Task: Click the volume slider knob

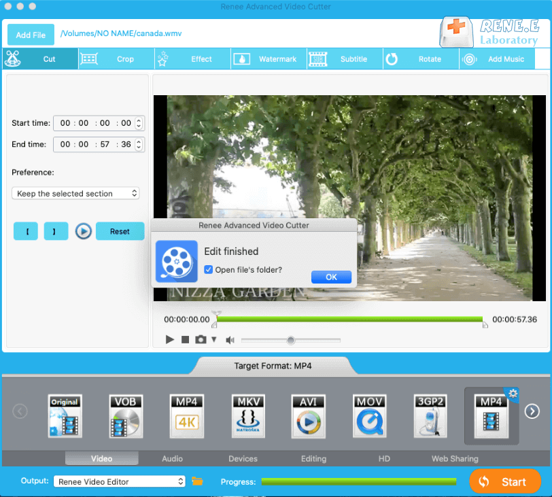Action: pyautogui.click(x=291, y=341)
